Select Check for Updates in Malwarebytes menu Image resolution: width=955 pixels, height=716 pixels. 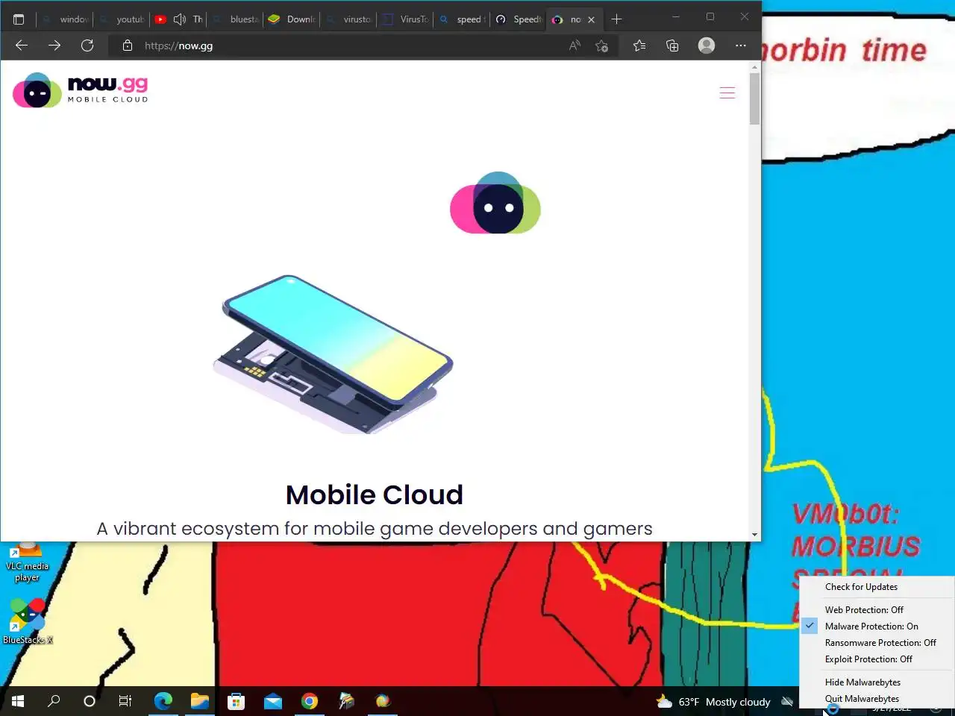[861, 587]
